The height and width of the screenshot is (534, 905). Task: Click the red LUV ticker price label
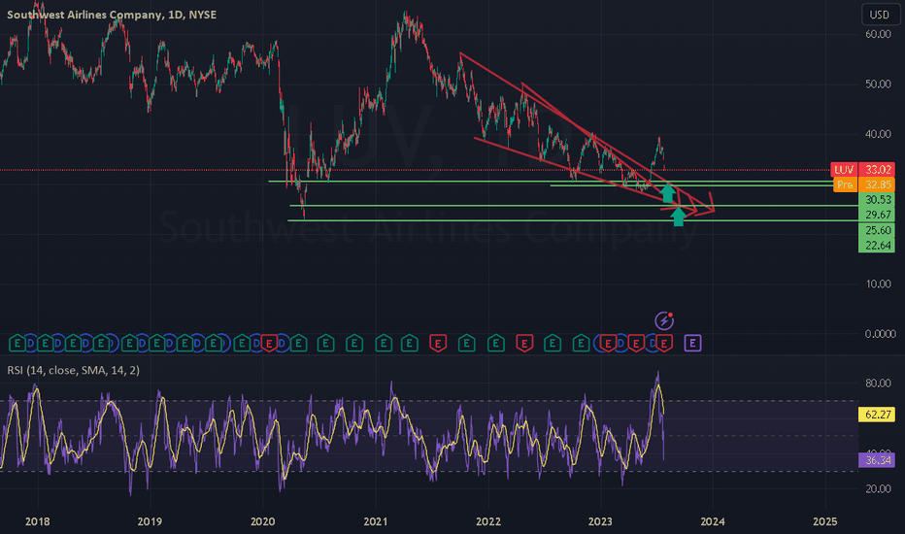844,170
